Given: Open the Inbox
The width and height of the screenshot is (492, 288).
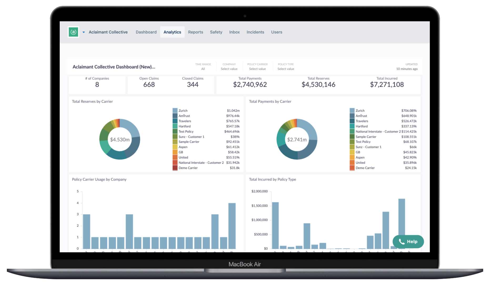Looking at the screenshot, I should tap(234, 32).
